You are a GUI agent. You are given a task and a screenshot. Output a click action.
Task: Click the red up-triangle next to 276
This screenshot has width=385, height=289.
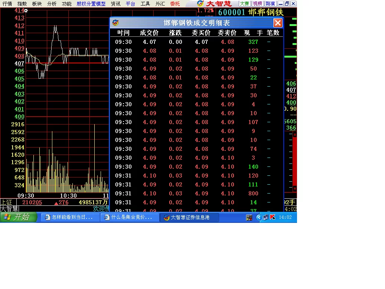coord(56,203)
